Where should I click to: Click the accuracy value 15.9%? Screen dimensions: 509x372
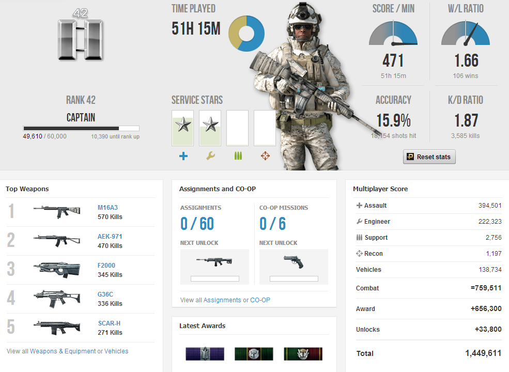tap(393, 120)
